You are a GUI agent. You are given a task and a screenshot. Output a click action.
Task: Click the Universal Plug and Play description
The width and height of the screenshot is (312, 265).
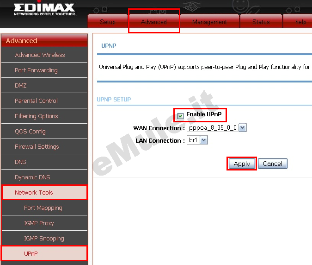(204, 67)
